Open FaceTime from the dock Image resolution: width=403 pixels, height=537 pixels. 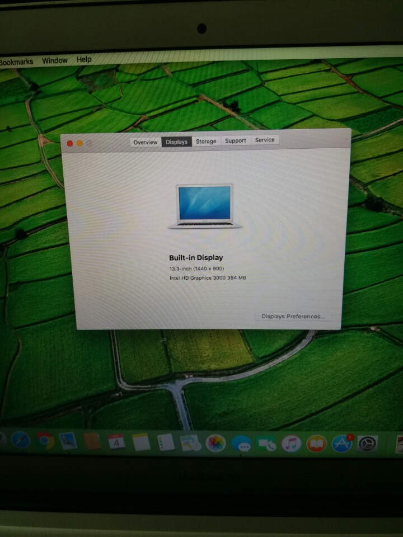pyautogui.click(x=266, y=444)
